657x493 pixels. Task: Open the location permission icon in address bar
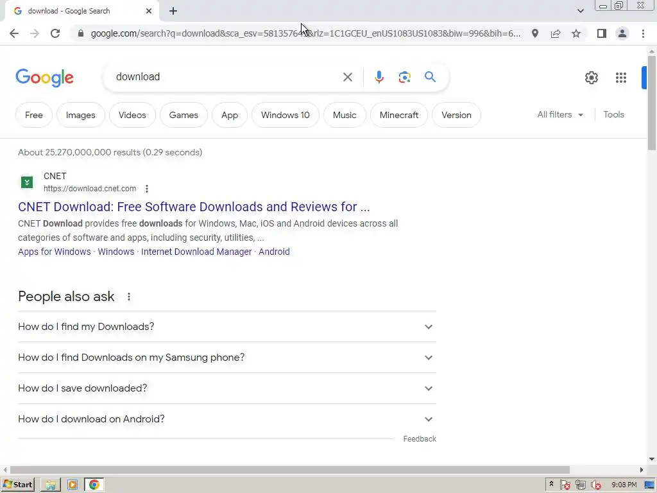pos(535,33)
